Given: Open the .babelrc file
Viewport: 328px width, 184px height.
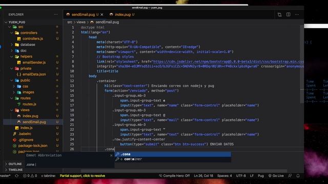Looking at the screenshot, I should [25, 134].
